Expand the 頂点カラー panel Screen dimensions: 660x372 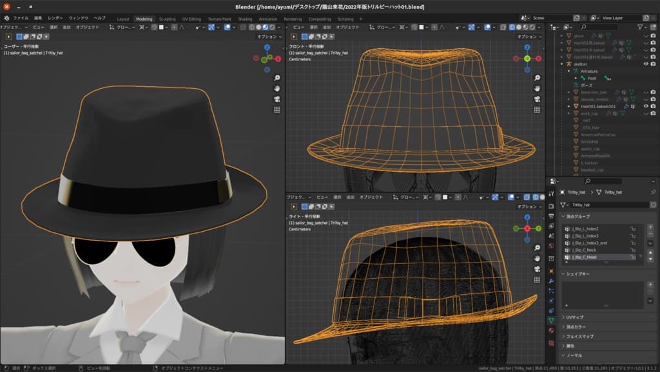point(575,327)
